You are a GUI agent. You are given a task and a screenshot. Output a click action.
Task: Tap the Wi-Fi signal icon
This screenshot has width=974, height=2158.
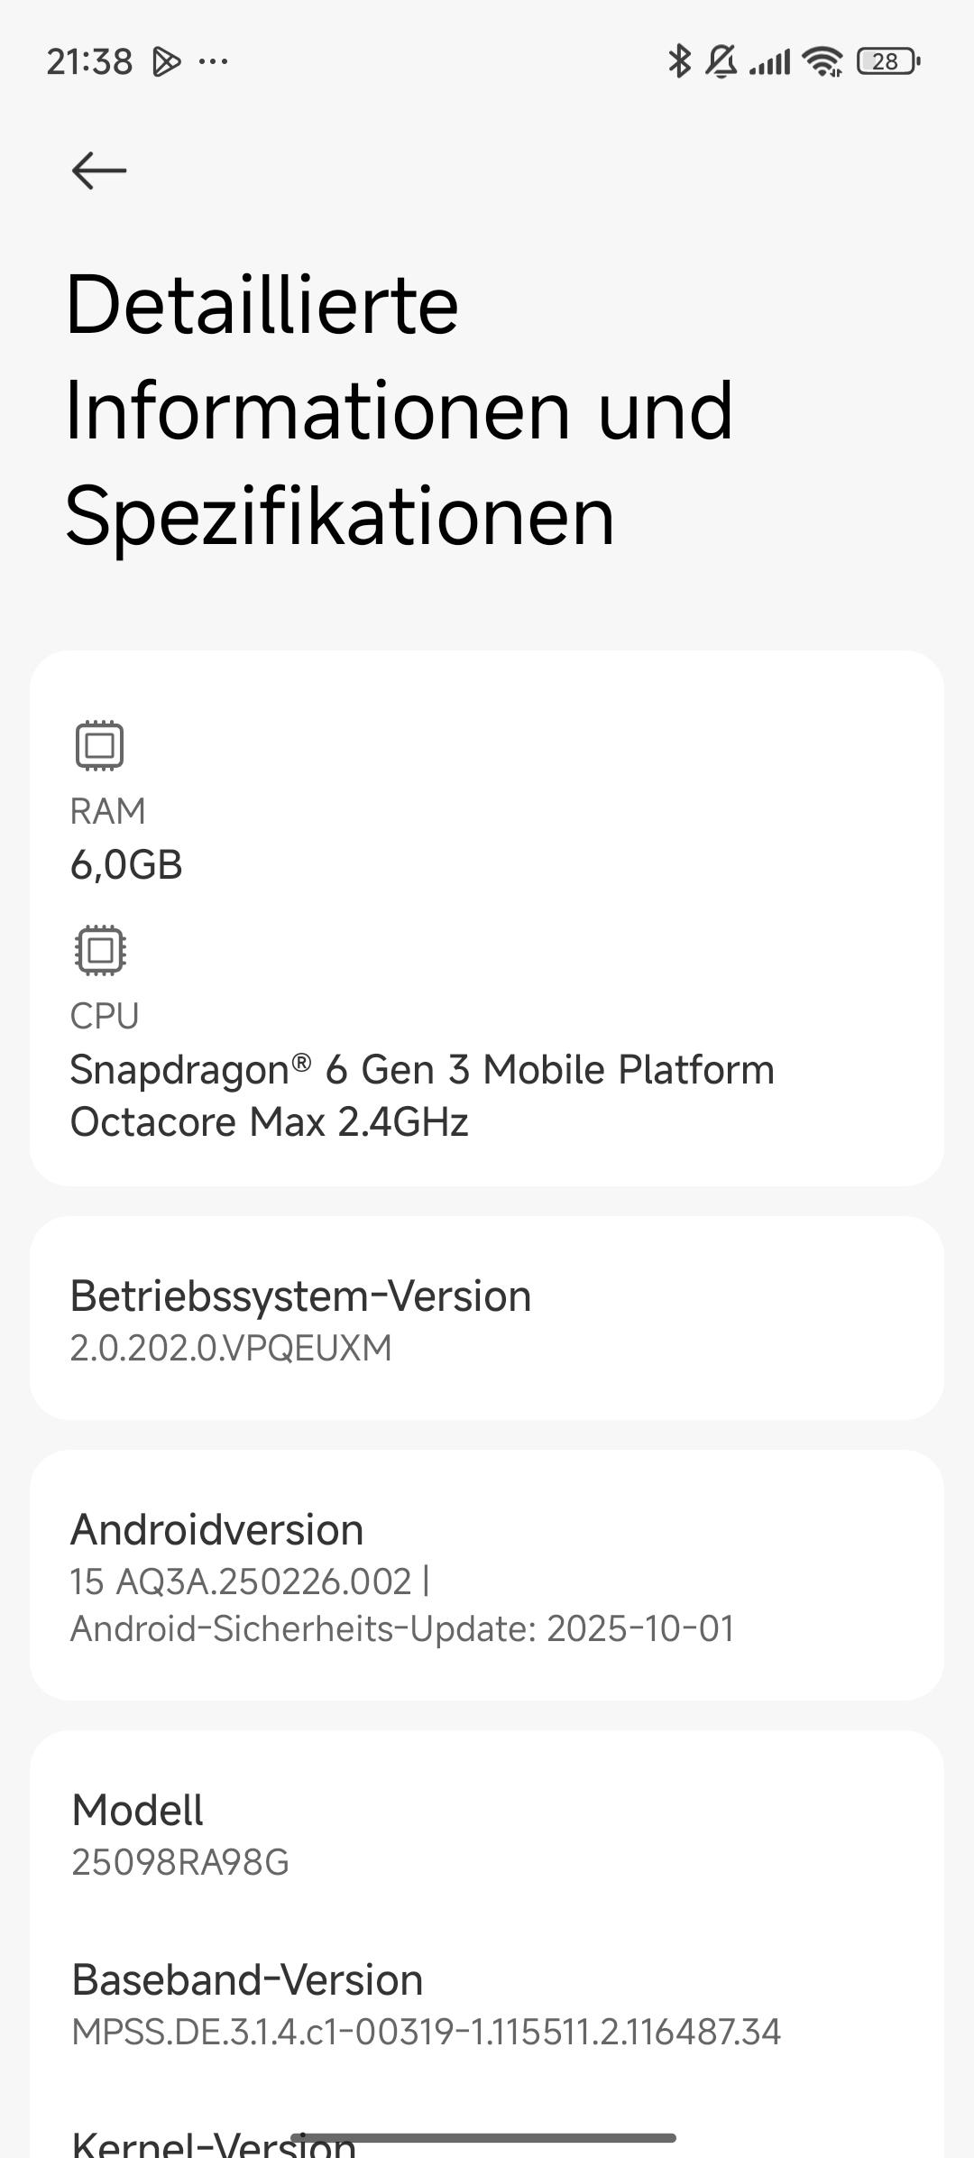pyautogui.click(x=822, y=61)
